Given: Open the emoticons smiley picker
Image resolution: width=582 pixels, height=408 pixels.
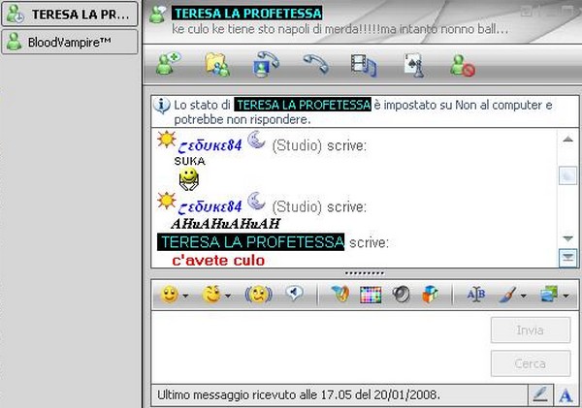Looking at the screenshot, I should pos(169,295).
